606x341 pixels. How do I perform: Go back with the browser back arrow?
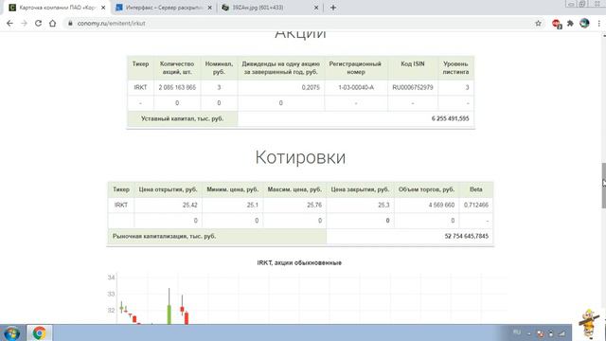pyautogui.click(x=9, y=23)
